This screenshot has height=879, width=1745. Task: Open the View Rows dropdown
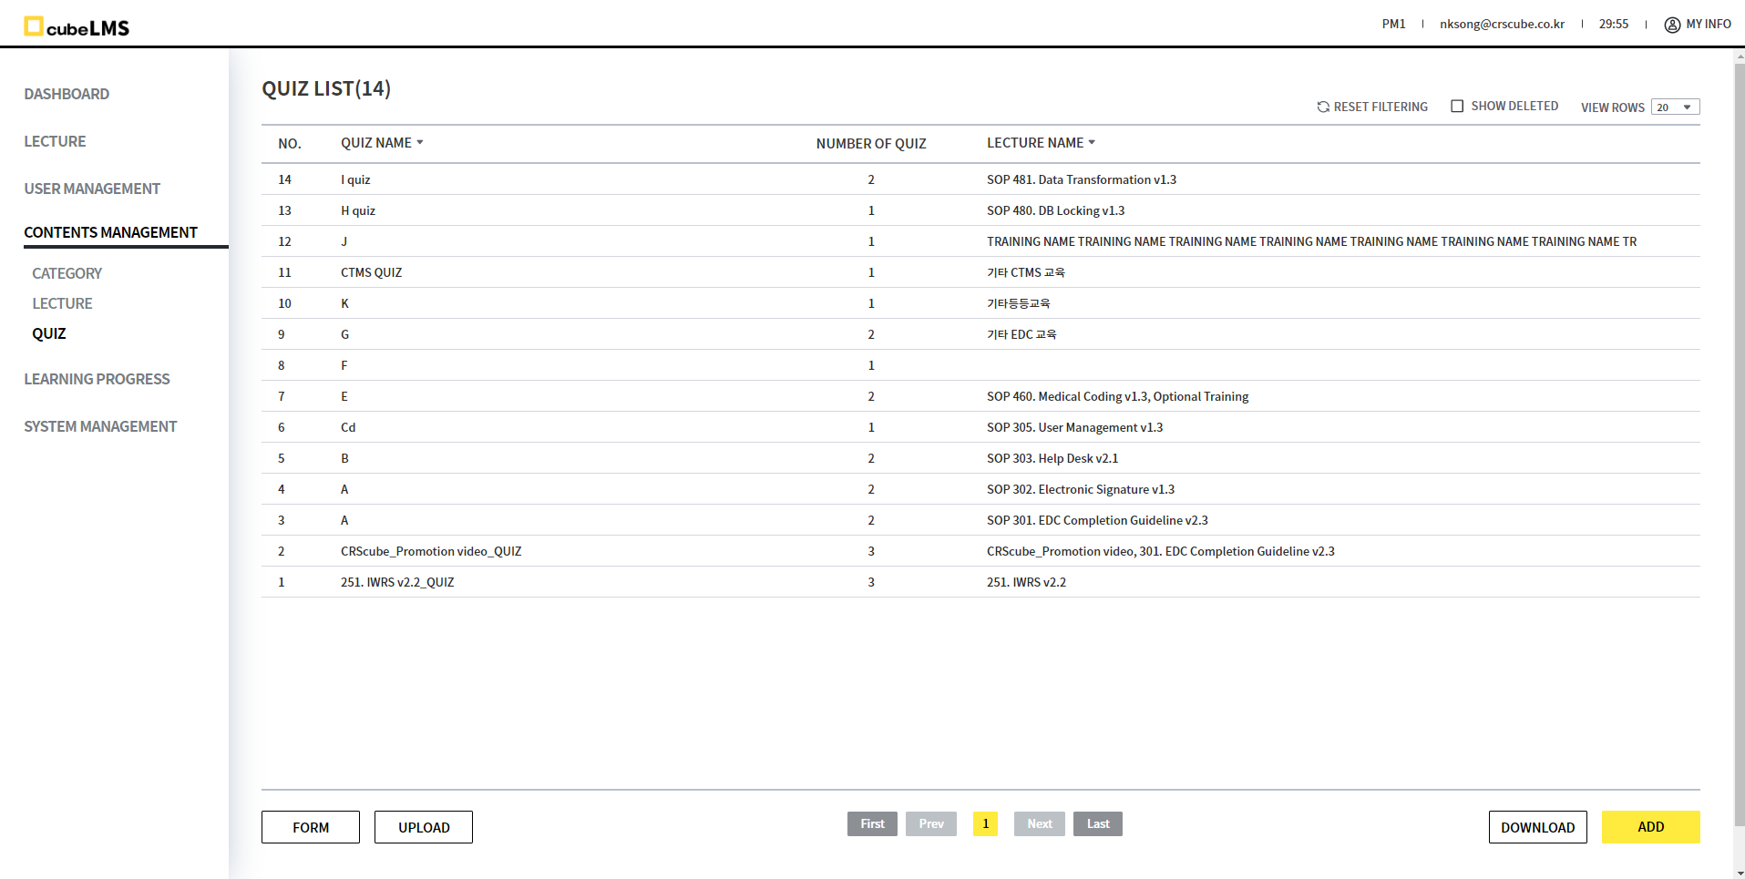pos(1675,107)
